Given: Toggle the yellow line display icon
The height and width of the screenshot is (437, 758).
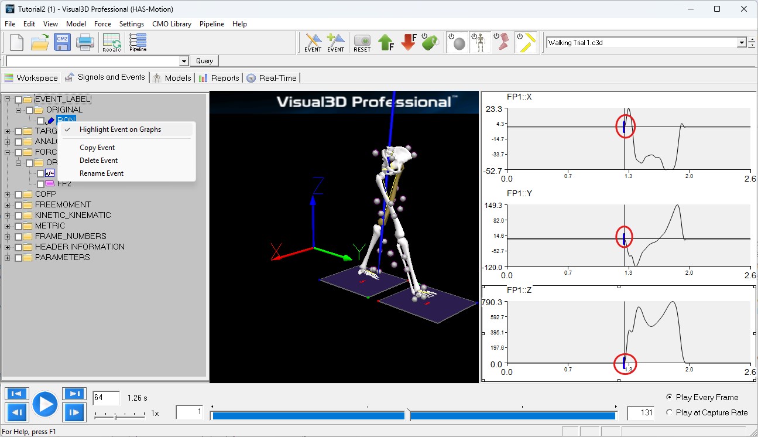Looking at the screenshot, I should 526,43.
